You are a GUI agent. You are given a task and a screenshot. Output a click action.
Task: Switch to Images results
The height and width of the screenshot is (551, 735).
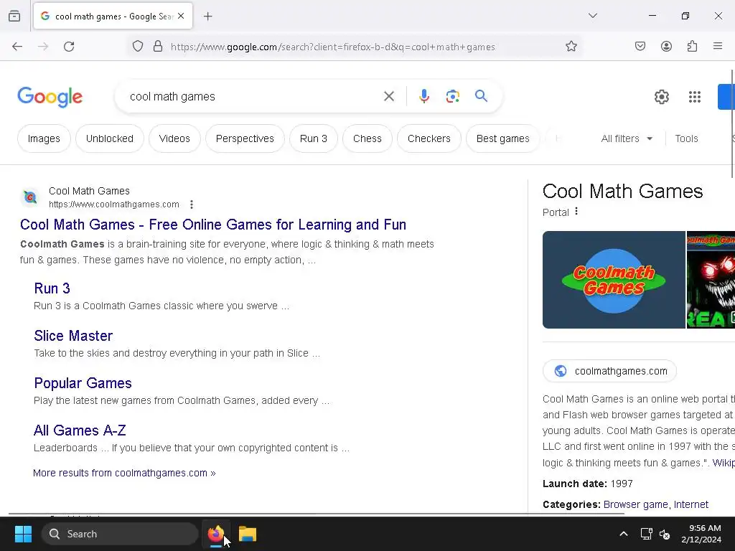(44, 138)
